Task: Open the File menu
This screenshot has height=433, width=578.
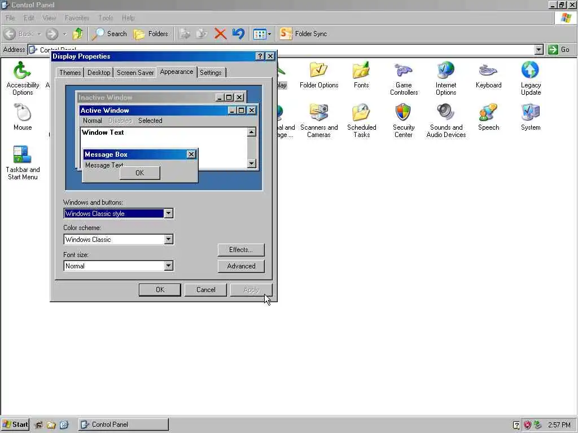Action: coord(10,17)
